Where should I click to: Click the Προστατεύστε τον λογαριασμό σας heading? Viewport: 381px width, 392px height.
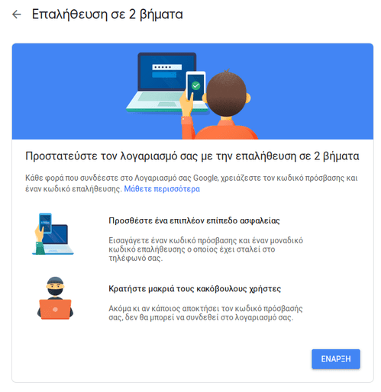tap(192, 156)
